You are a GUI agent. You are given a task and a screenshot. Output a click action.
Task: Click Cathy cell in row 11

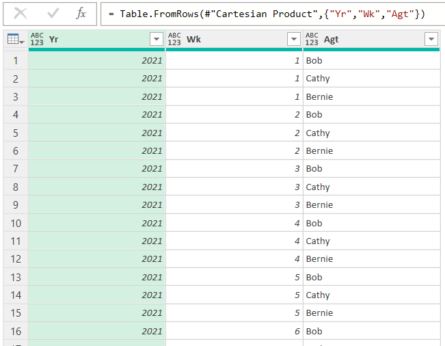click(x=371, y=241)
